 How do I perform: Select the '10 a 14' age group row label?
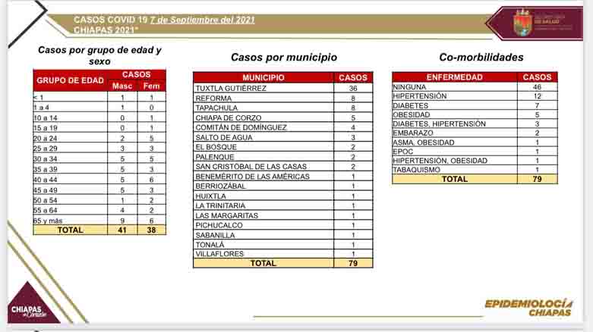(46, 117)
